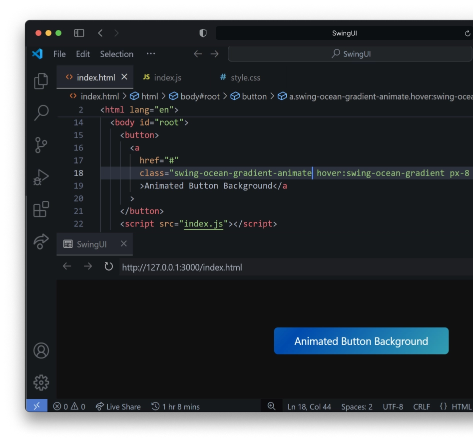The image size is (473, 442).
Task: Open the Extensions view icon
Action: pos(41,209)
